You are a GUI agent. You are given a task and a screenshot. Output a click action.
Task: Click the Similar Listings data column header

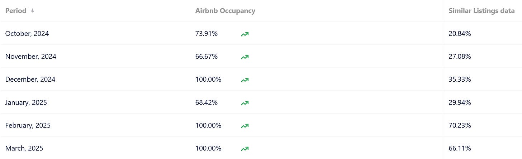(x=481, y=11)
